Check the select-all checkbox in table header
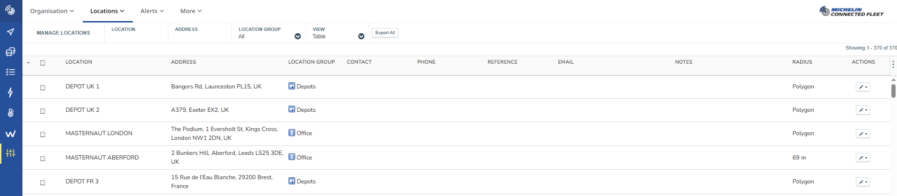The width and height of the screenshot is (897, 196). click(x=43, y=63)
